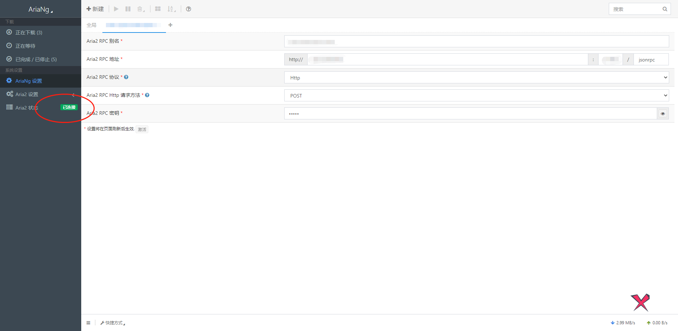This screenshot has width=678, height=331.
Task: Open 正在等待 waiting list
Action: tap(41, 46)
